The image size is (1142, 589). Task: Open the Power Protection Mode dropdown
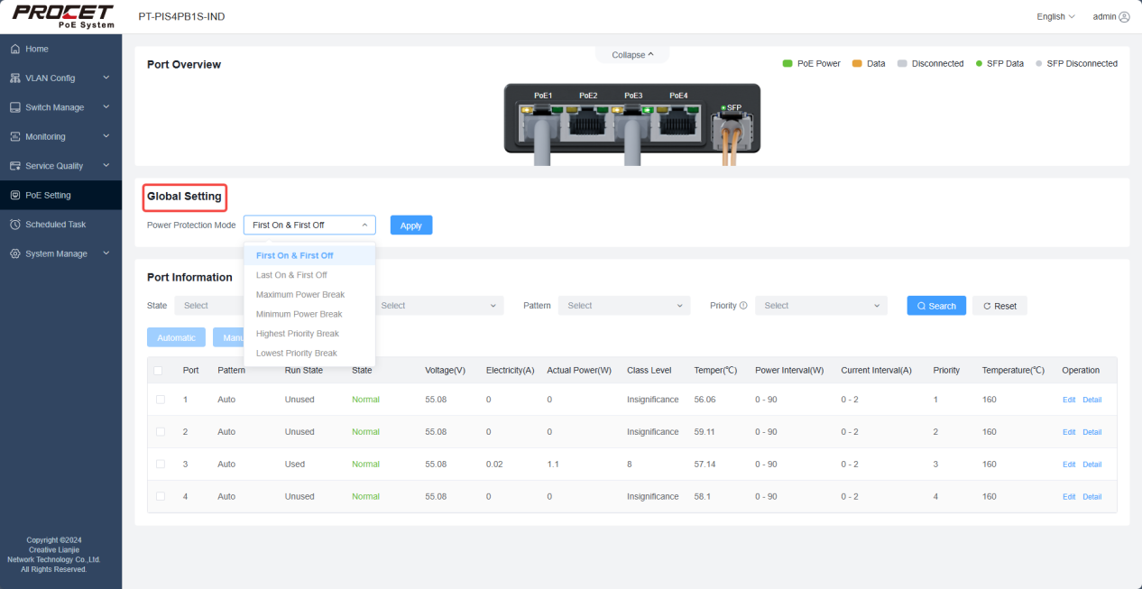click(x=309, y=225)
